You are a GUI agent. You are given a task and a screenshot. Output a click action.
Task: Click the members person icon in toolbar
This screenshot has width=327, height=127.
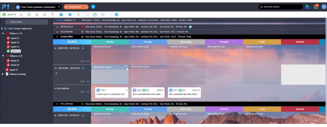coord(37,15)
